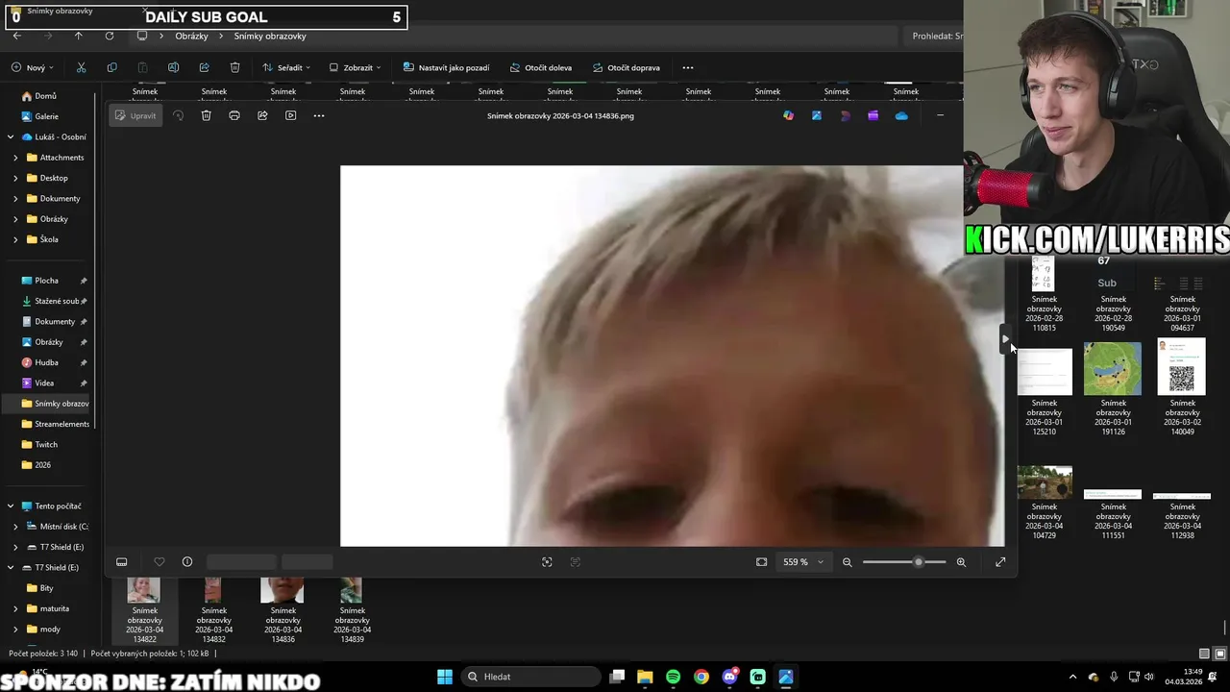The image size is (1230, 692).
Task: Expand the Škola folder node
Action: [x=14, y=239]
